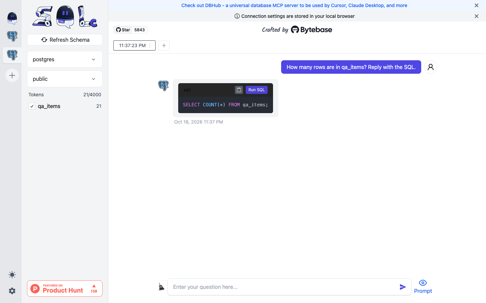This screenshot has width=486, height=303.
Task: Click the Oct 18, 2026 11:37 PM timestamp
Action: [198, 122]
